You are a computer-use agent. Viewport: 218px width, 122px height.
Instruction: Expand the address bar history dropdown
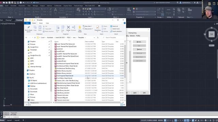(x=94, y=38)
